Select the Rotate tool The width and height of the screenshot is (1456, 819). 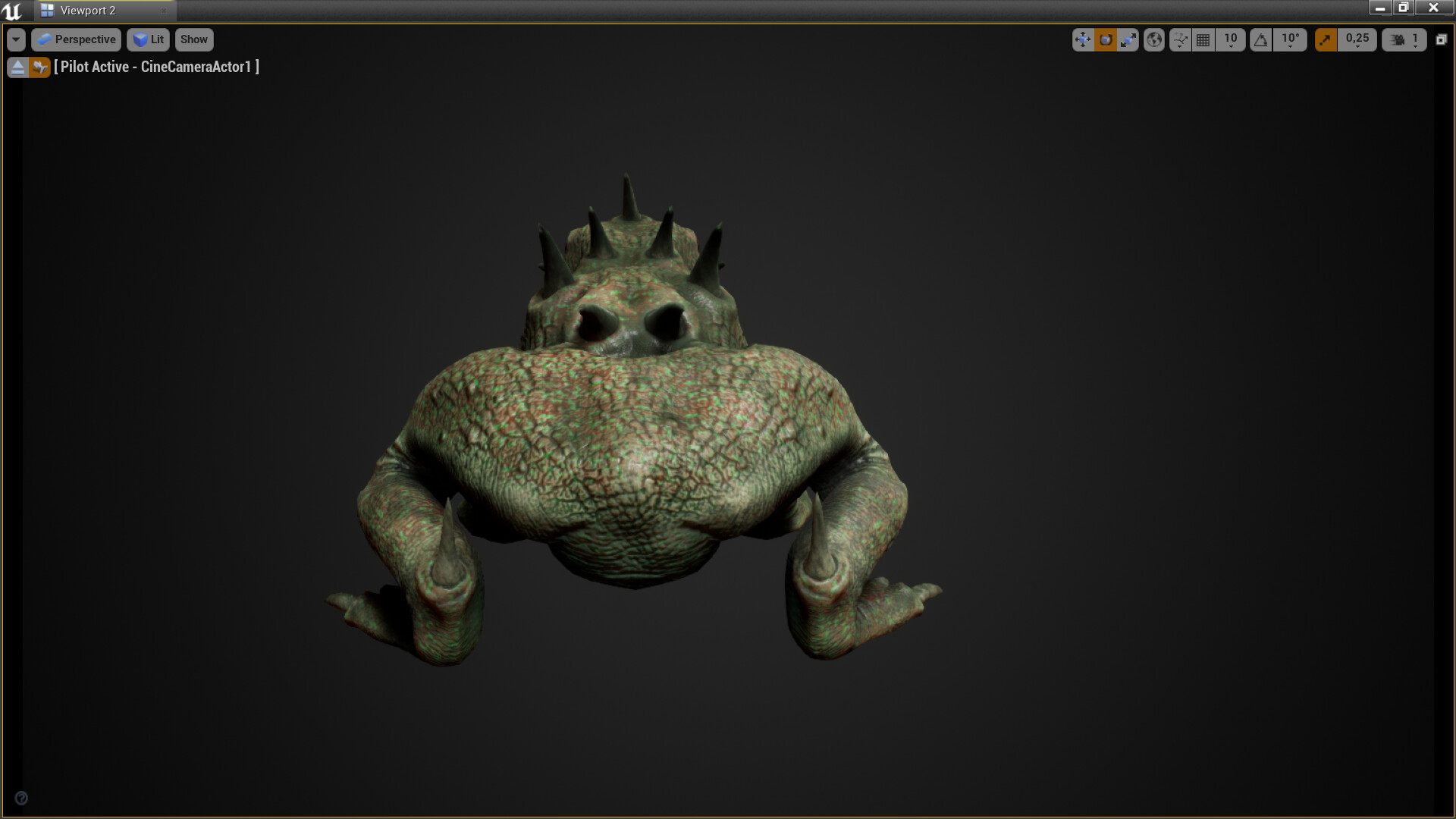click(1105, 39)
